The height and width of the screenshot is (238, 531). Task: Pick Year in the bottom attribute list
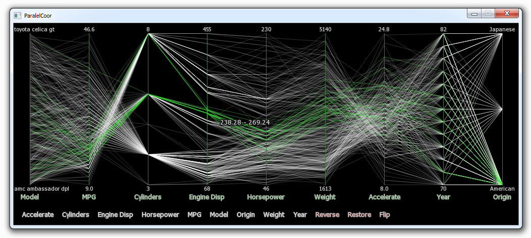click(300, 215)
